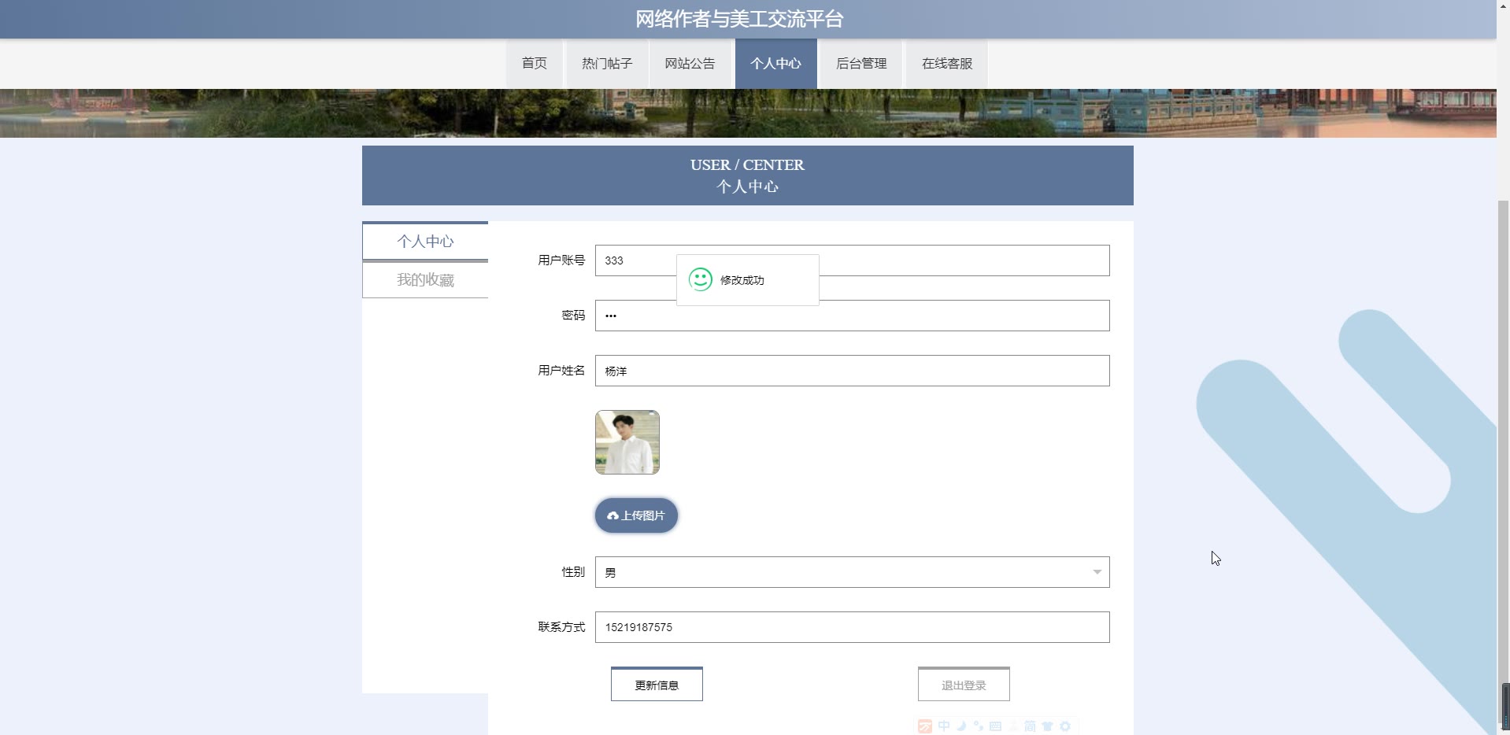This screenshot has width=1510, height=735.
Task: Open the 在线客服 nav tab
Action: pyautogui.click(x=947, y=64)
